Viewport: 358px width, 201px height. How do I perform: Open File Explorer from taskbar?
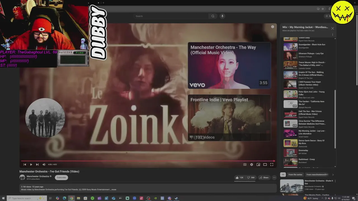pos(78,198)
